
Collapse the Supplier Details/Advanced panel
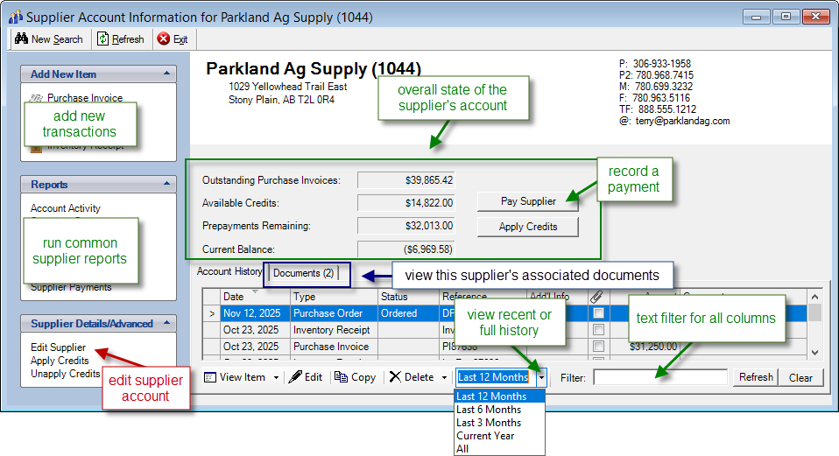(166, 323)
